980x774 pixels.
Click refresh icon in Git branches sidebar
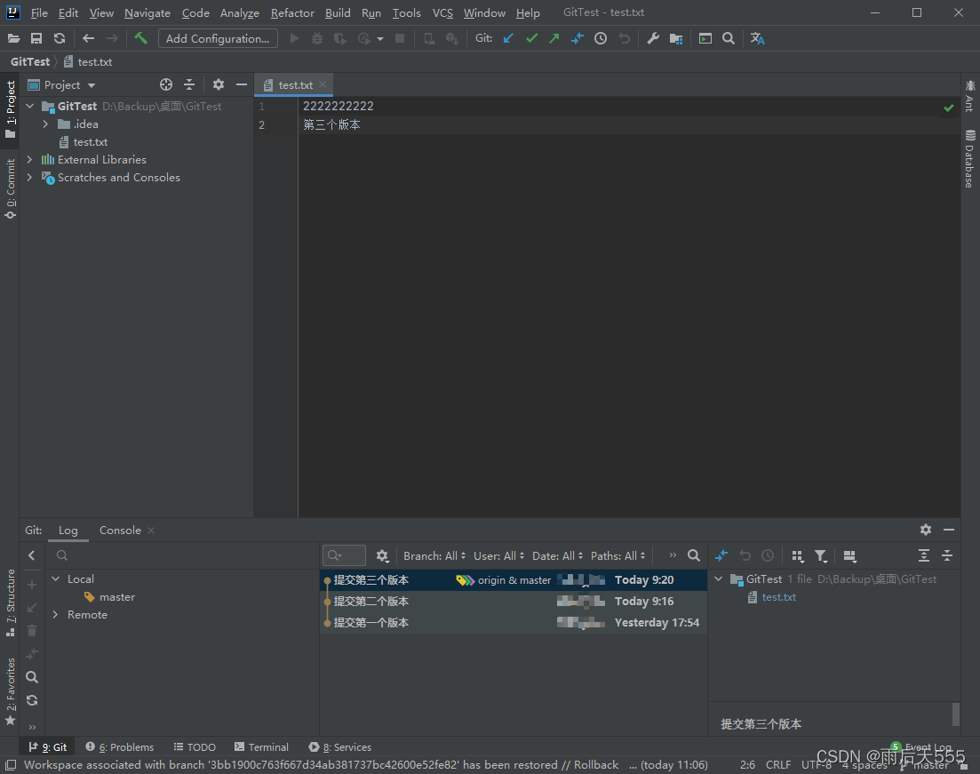[x=32, y=700]
